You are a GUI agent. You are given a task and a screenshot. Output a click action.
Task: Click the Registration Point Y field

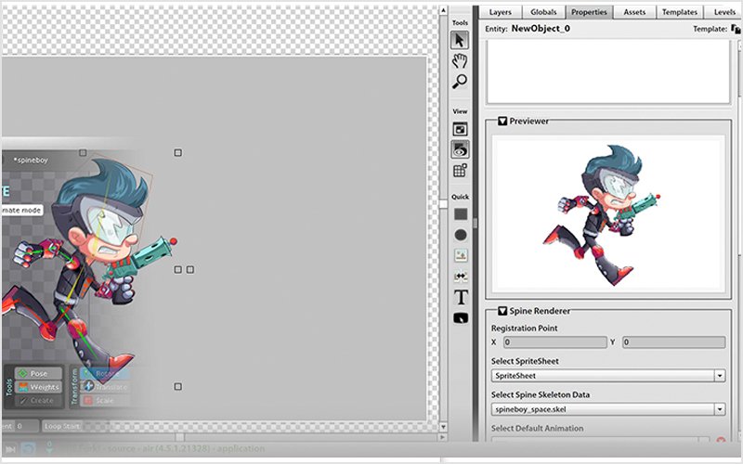click(x=673, y=342)
